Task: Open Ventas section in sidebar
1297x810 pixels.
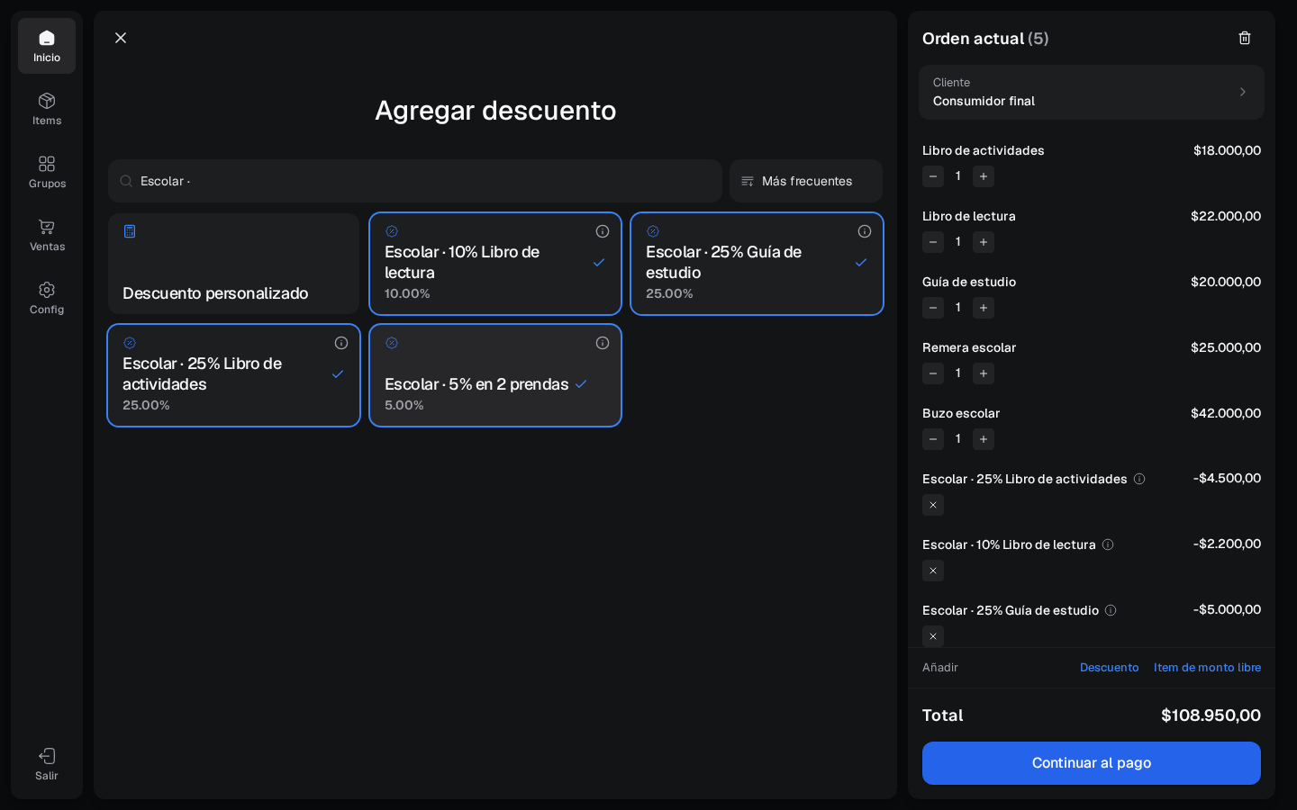Action: 47,235
